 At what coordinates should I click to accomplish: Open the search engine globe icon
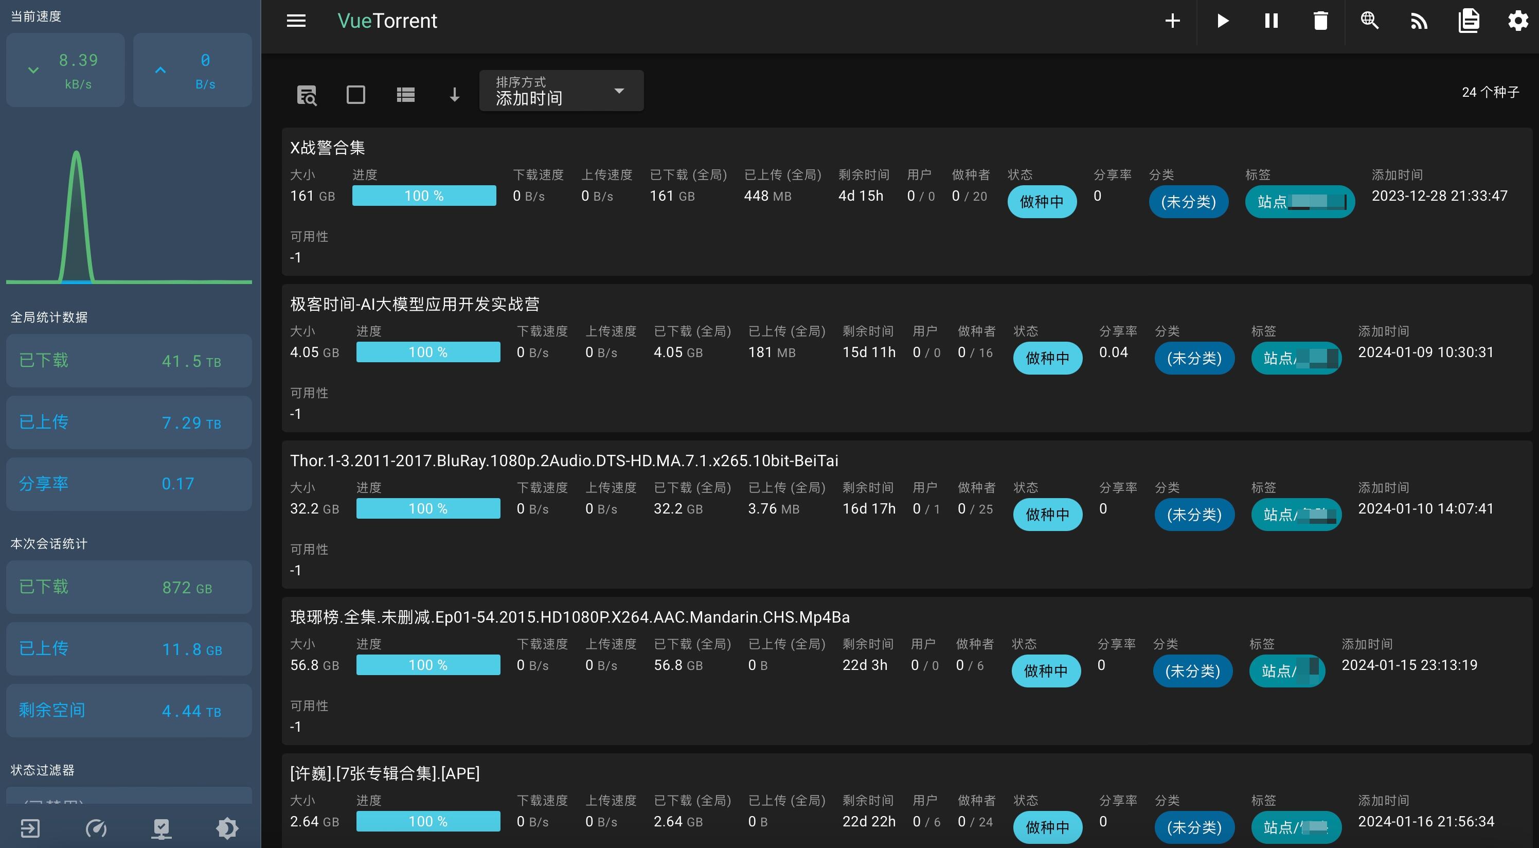1369,21
